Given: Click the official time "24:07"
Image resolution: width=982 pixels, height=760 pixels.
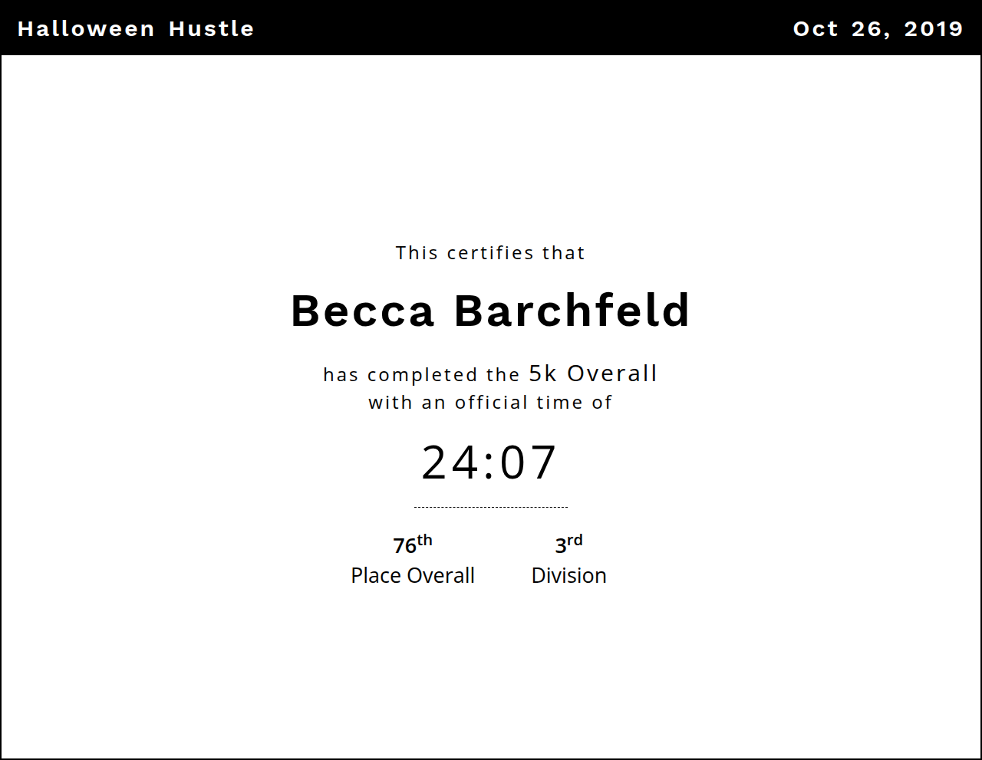Looking at the screenshot, I should [x=489, y=462].
